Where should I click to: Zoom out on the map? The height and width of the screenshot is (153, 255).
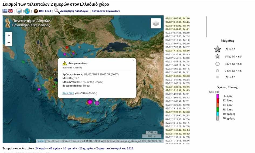point(9,42)
